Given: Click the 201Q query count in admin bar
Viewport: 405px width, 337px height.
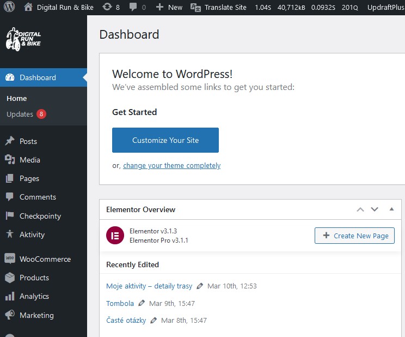Looking at the screenshot, I should (349, 8).
